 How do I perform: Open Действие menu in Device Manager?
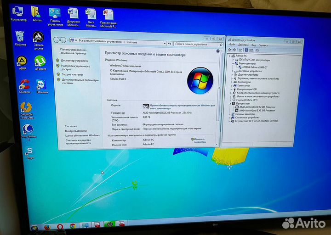243,45
